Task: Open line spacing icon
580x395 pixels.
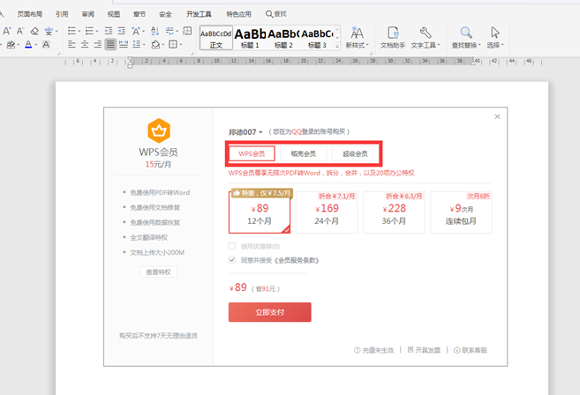Action: (x=137, y=45)
